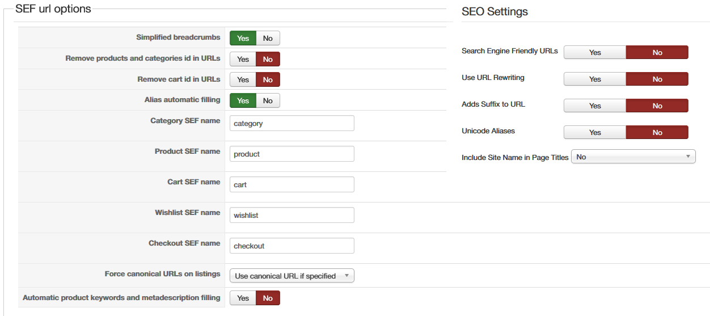Viewport: 710px width, 316px height.
Task: Click the Checkout SEF name field
Action: [x=291, y=246]
